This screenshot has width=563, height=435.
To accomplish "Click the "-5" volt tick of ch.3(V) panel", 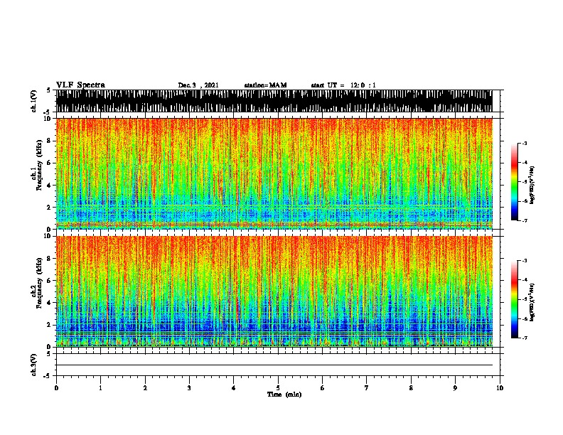I will pyautogui.click(x=47, y=376).
